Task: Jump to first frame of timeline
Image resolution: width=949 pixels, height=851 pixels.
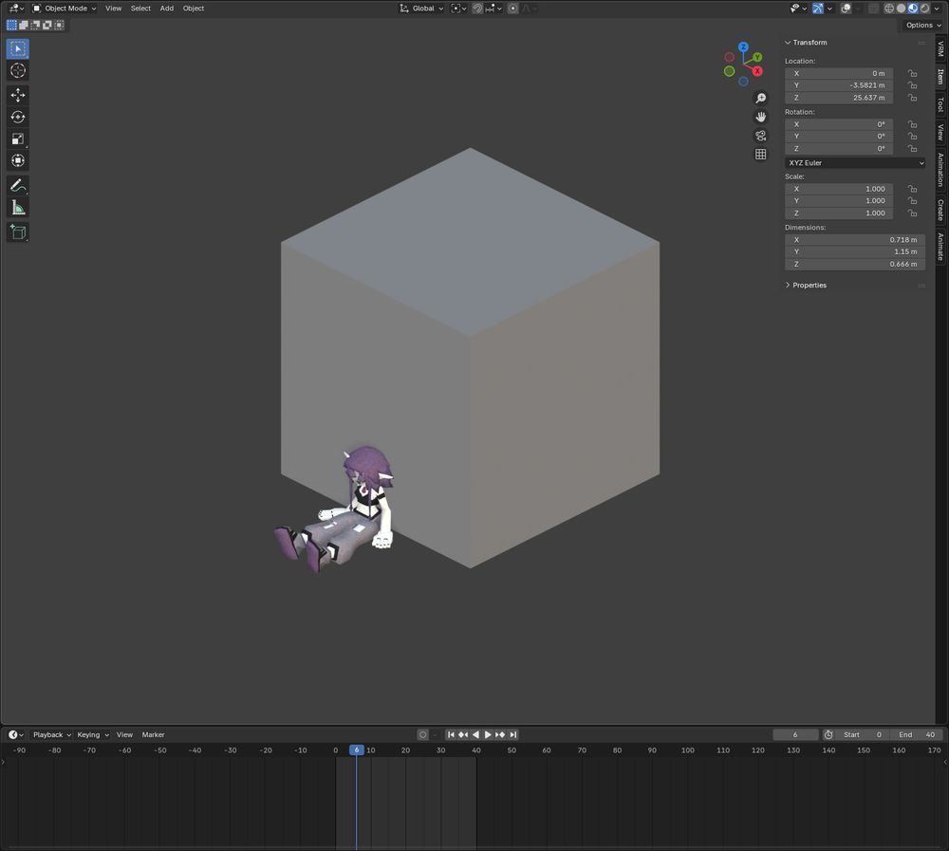Action: [x=451, y=734]
